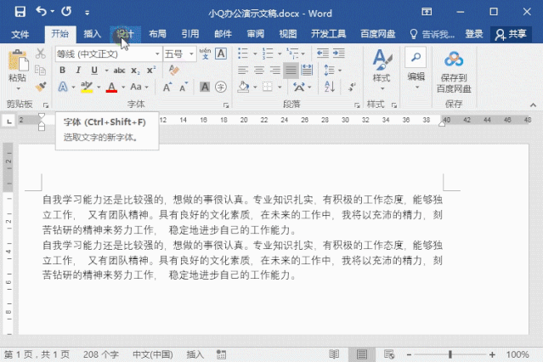Click the 告诉我 search box
The height and width of the screenshot is (362, 543).
pyautogui.click(x=433, y=34)
